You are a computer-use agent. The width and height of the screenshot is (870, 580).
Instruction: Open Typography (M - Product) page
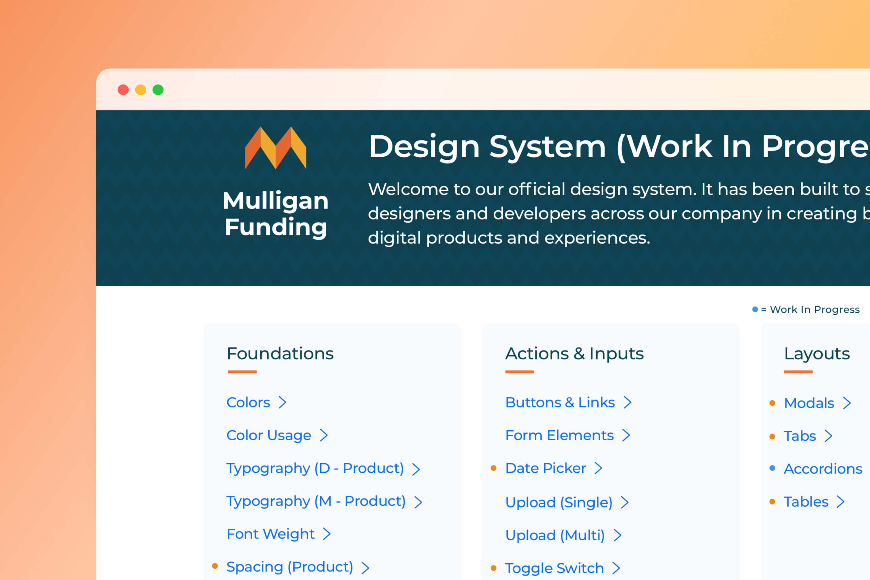pos(316,501)
